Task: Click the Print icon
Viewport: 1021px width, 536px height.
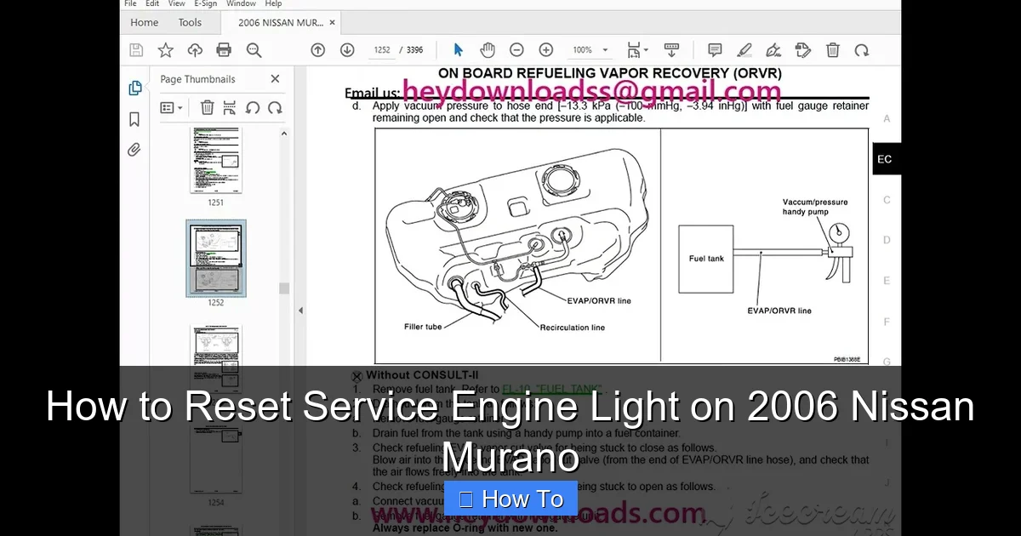Action: (224, 49)
